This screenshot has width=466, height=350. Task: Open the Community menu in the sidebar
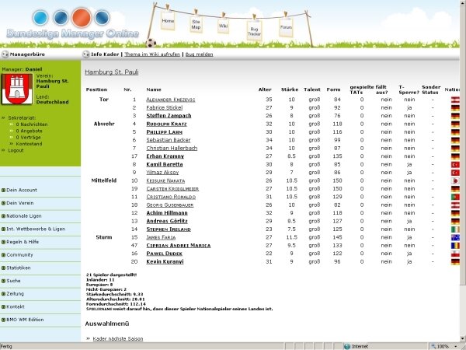pos(23,254)
